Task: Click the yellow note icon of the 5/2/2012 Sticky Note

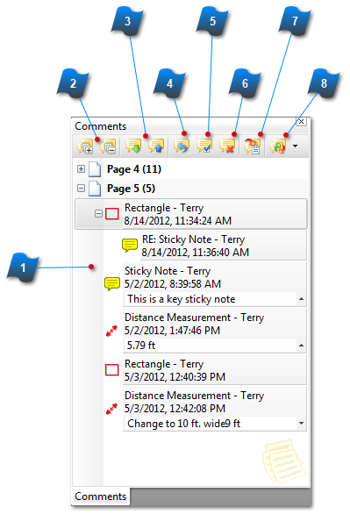Action: [112, 284]
